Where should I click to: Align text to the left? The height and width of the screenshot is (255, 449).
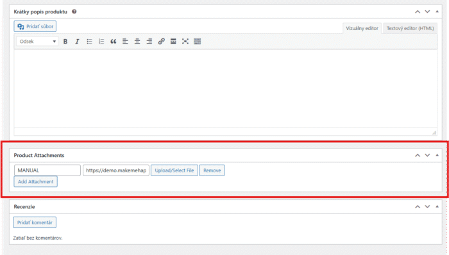click(125, 42)
